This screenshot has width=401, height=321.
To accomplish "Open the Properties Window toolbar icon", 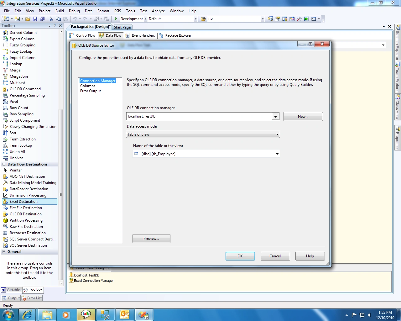I will [278, 19].
